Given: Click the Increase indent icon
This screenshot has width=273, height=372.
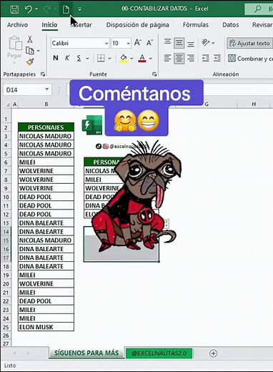Looking at the screenshot, I should click(217, 58).
